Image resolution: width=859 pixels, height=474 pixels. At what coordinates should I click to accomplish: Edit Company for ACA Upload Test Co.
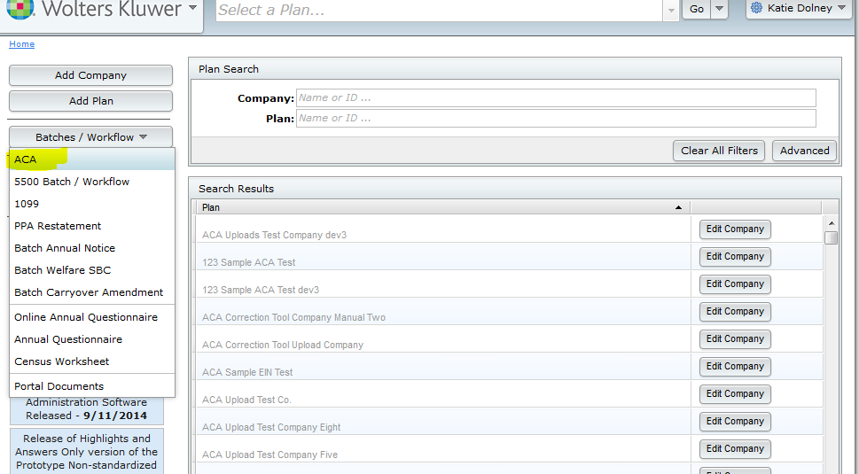click(735, 394)
